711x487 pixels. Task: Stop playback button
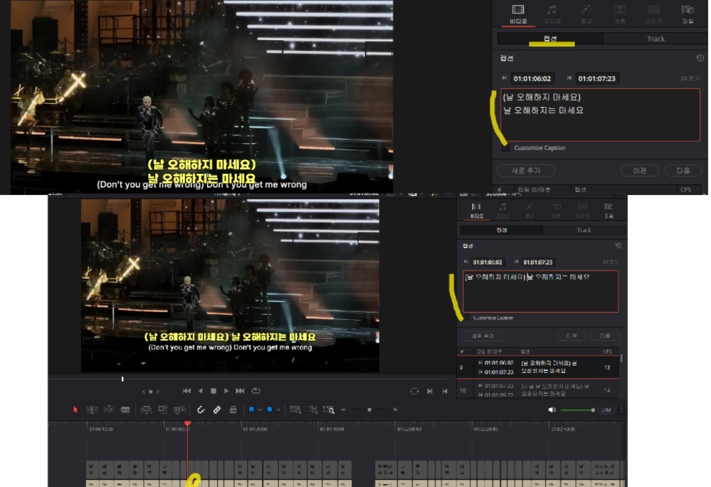click(x=213, y=391)
